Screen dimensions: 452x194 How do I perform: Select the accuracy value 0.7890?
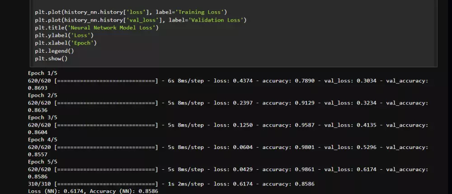(305, 81)
